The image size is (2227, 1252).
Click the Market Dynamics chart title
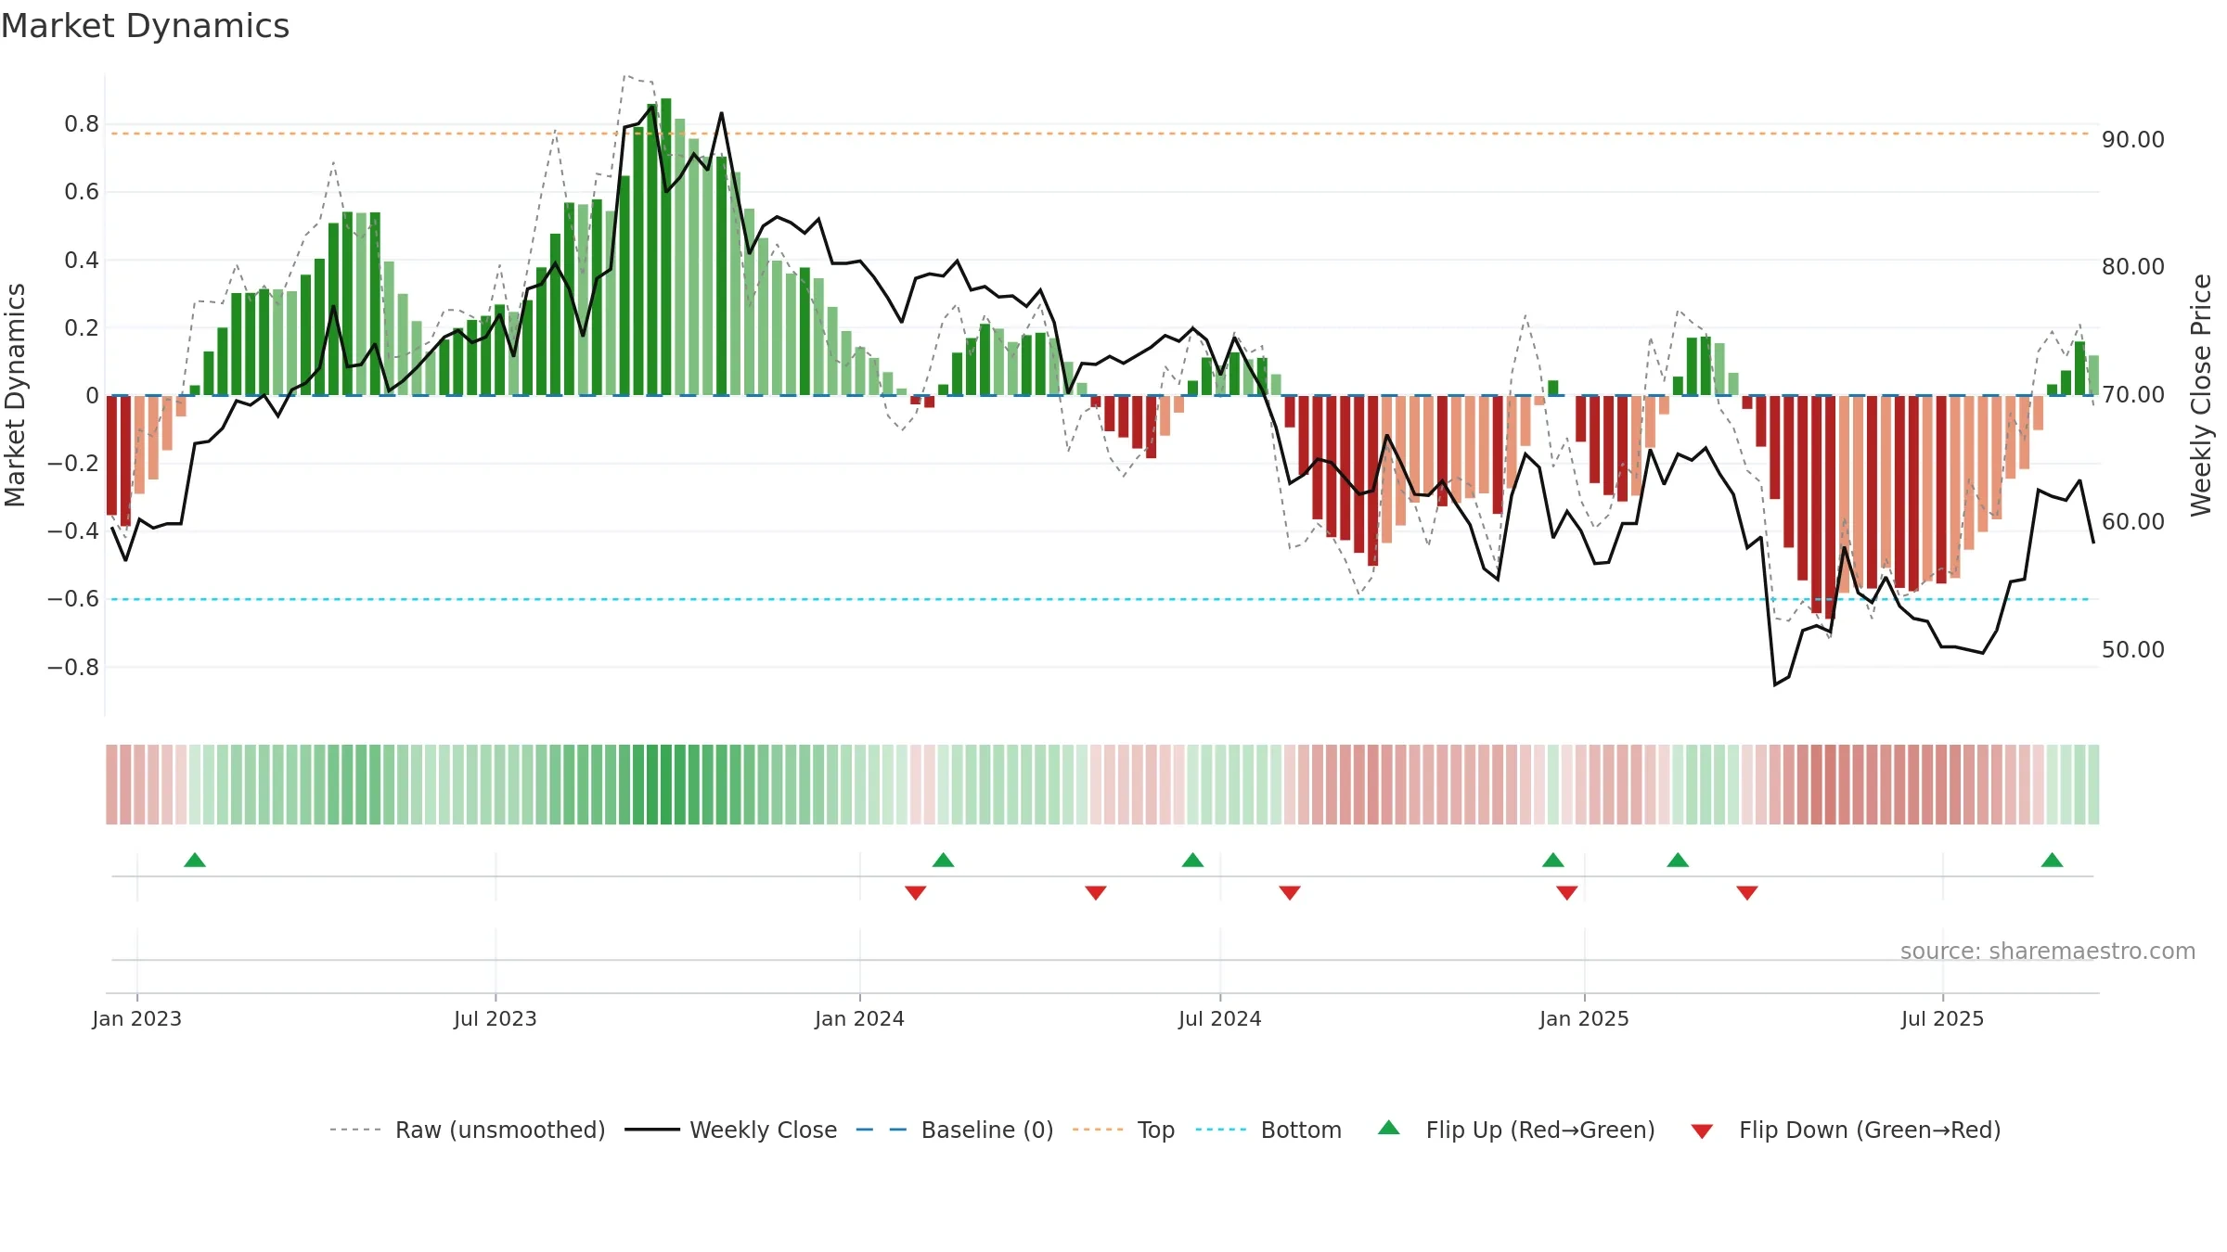tap(145, 26)
